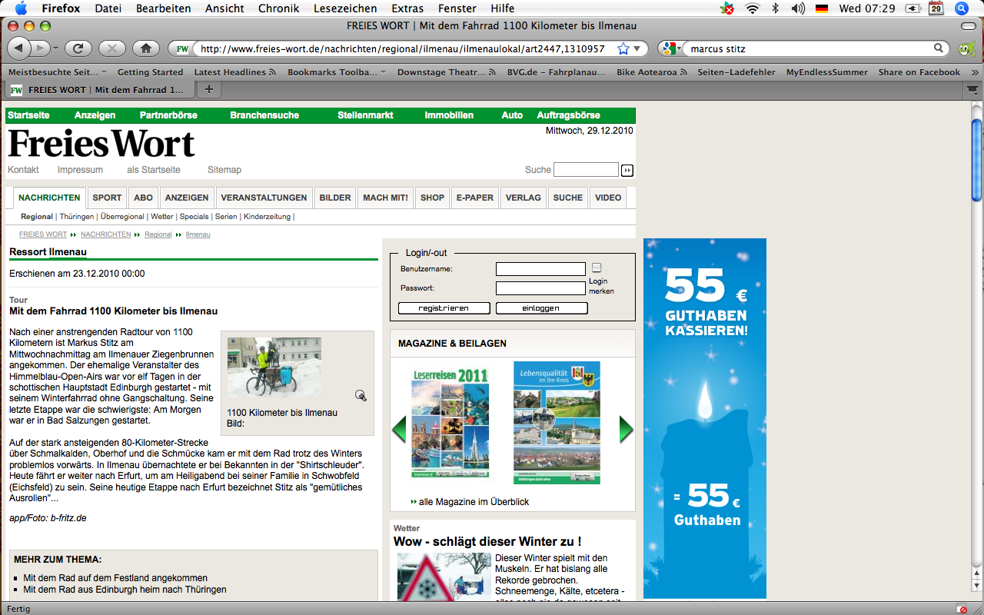Click the Freies Wort logo
The width and height of the screenshot is (984, 615).
pos(101,144)
